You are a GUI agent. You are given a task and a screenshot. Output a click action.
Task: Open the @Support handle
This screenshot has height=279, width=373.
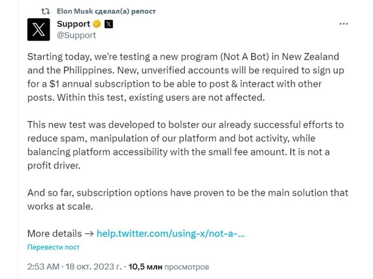click(76, 35)
